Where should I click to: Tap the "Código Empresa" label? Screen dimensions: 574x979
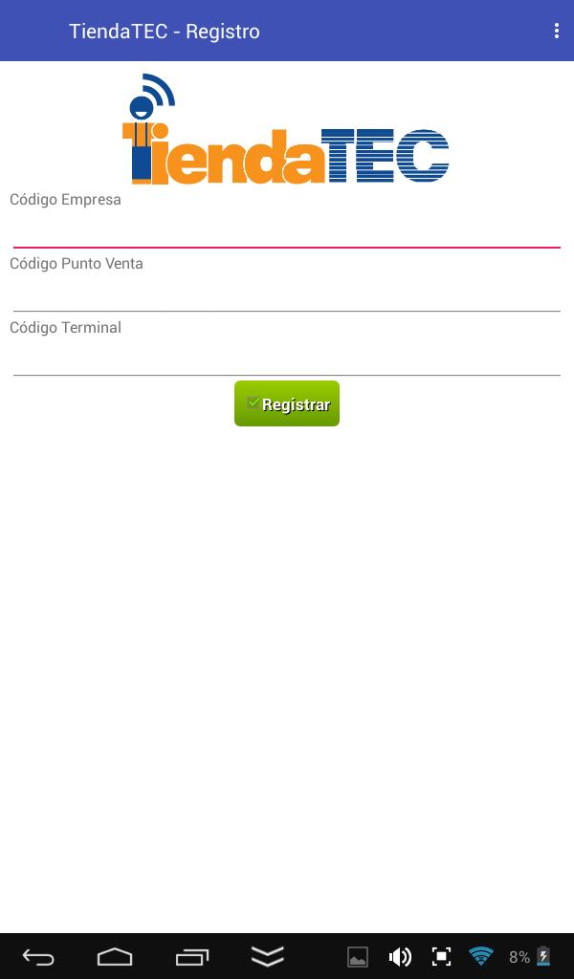tap(65, 200)
